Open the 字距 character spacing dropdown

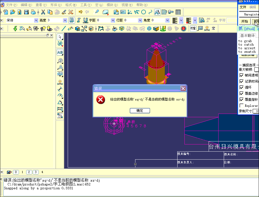click(x=113, y=20)
